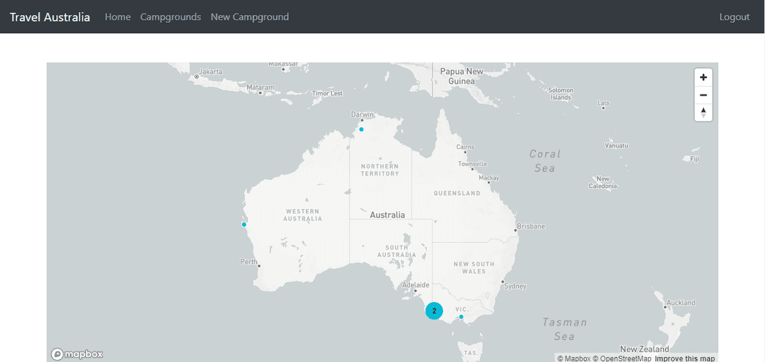Viewport: 765px width, 362px height.
Task: Click the Northern Territory label
Action: coord(380,170)
